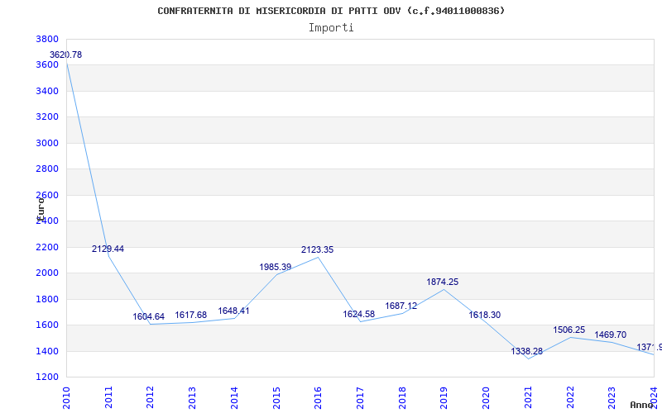This screenshot has width=662, height=413.
Task: Select the 1618.30 value label
Action: tap(485, 316)
